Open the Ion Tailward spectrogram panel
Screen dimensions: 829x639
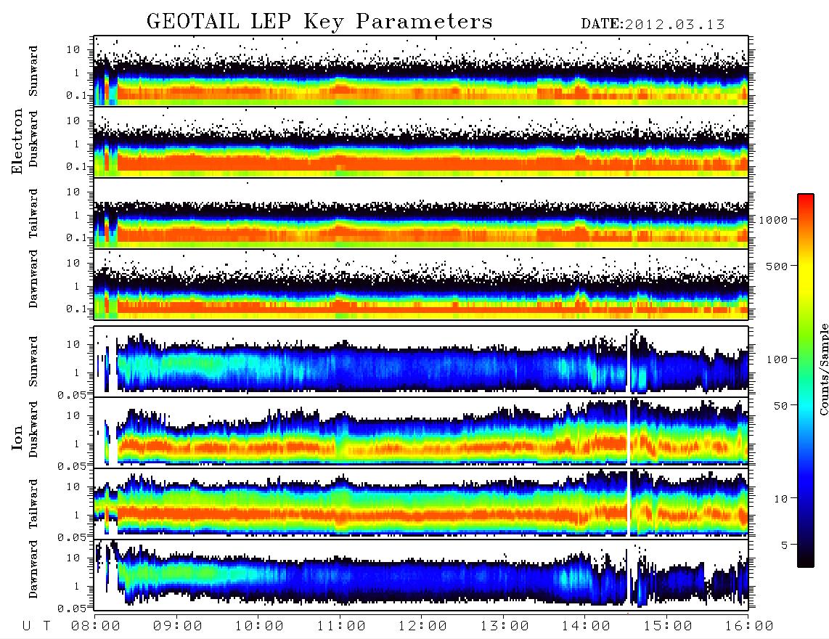coord(421,504)
